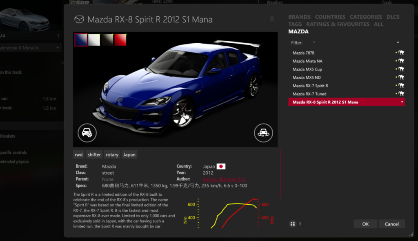The image size is (418, 241).
Task: Click the car title Mazda RX-8 Spirit R 2012 S1 Mana
Action: pyautogui.click(x=150, y=20)
